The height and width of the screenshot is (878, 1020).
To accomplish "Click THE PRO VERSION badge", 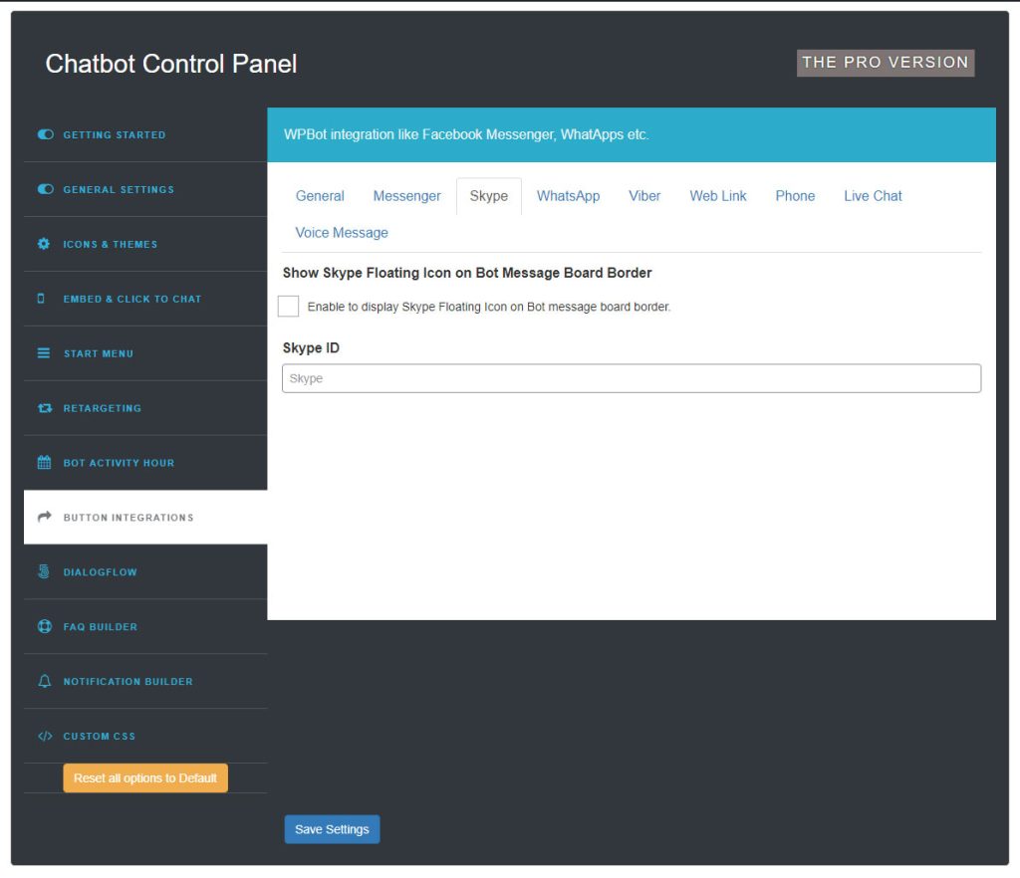I will (885, 62).
